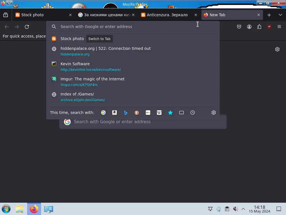Focus the address bar search field
The height and width of the screenshot is (215, 286).
tap(133, 27)
